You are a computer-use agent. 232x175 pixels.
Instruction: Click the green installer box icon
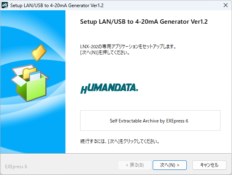[x=30, y=83]
